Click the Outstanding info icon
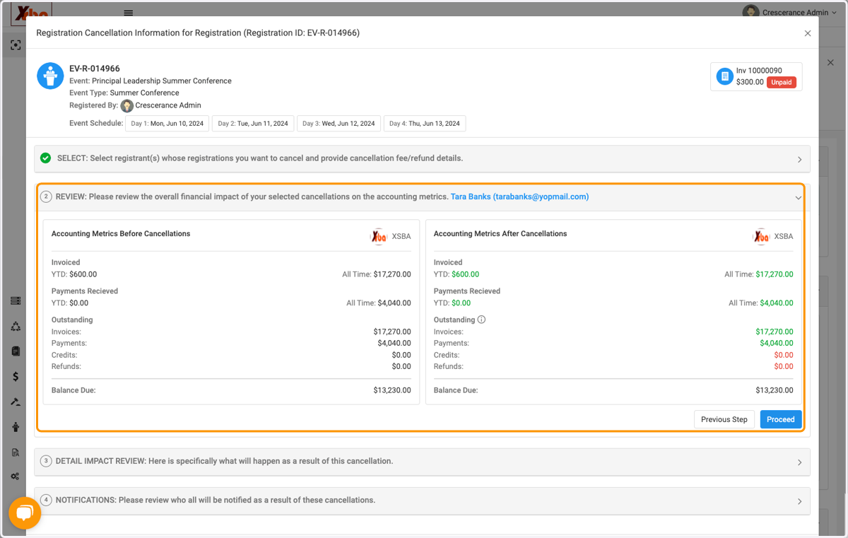Screen dimensions: 848x538 (x=482, y=320)
